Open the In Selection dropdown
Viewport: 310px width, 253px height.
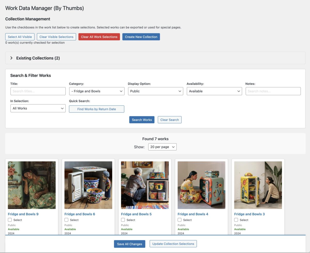coord(38,108)
